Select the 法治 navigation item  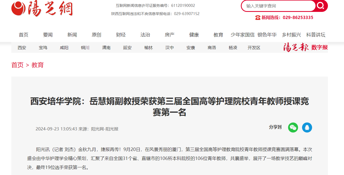(145, 35)
